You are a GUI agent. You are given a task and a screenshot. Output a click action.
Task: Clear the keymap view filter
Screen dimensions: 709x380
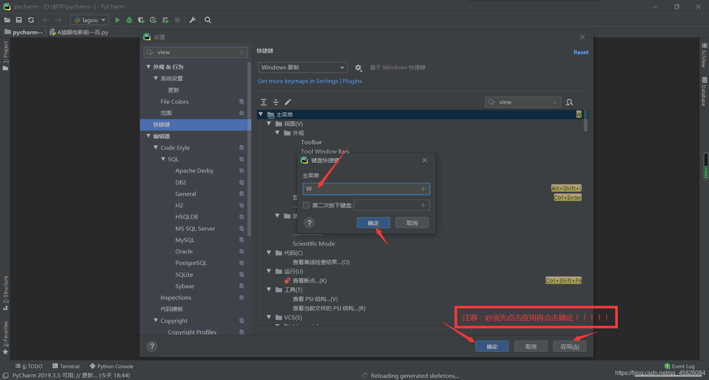pyautogui.click(x=555, y=102)
